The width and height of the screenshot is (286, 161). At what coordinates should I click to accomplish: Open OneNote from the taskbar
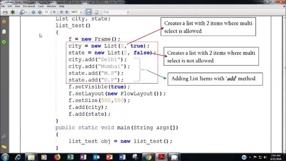83,157
